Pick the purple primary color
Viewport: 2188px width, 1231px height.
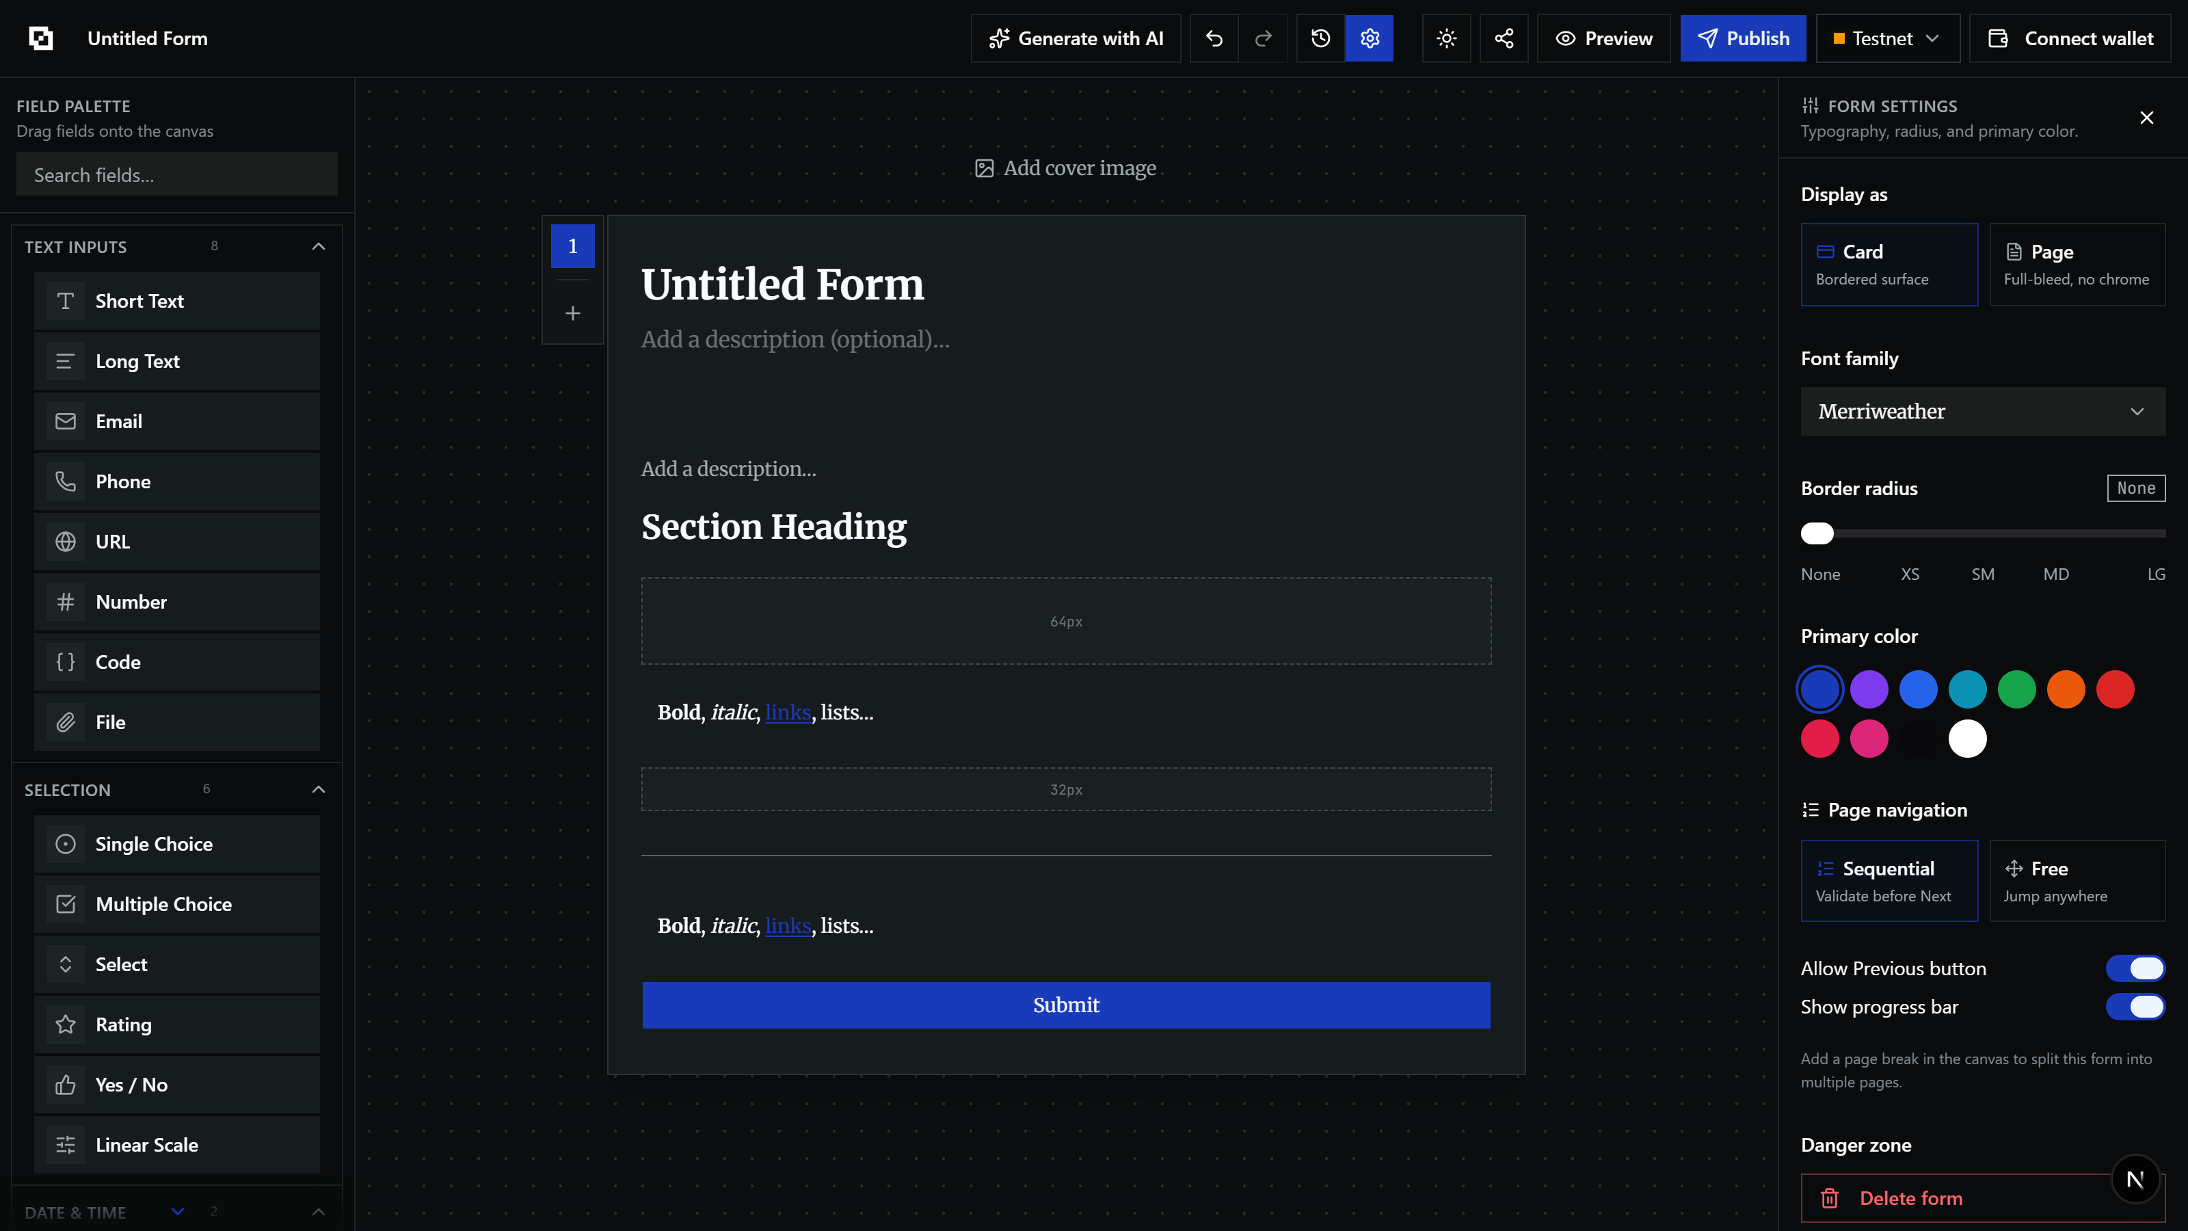click(x=1869, y=689)
